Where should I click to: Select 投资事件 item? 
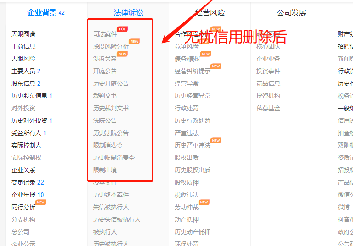(x=268, y=71)
